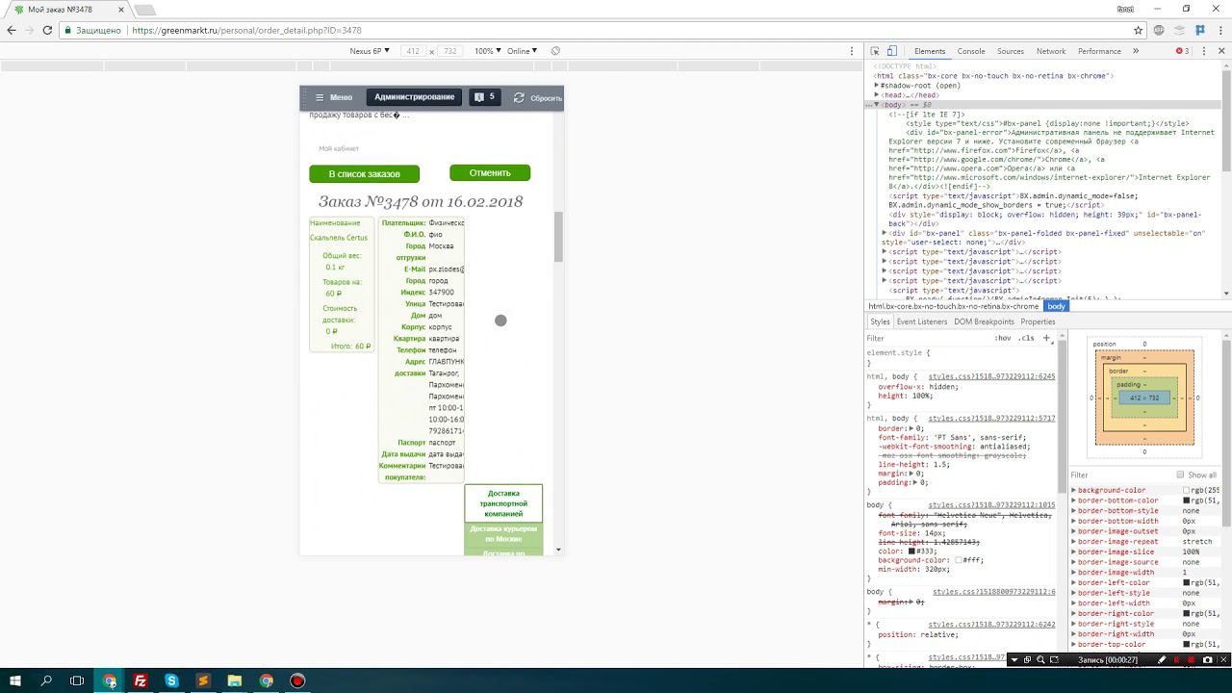Open the Event Listeners tab
Screen dimensions: 1232x693
(x=922, y=321)
